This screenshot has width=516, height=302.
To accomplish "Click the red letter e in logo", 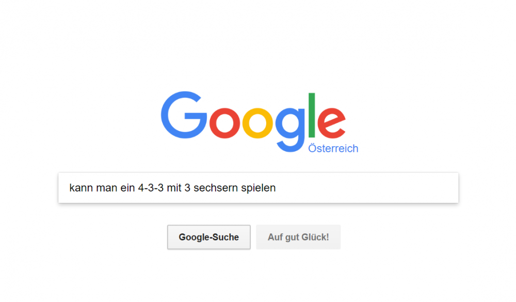I will point(331,123).
